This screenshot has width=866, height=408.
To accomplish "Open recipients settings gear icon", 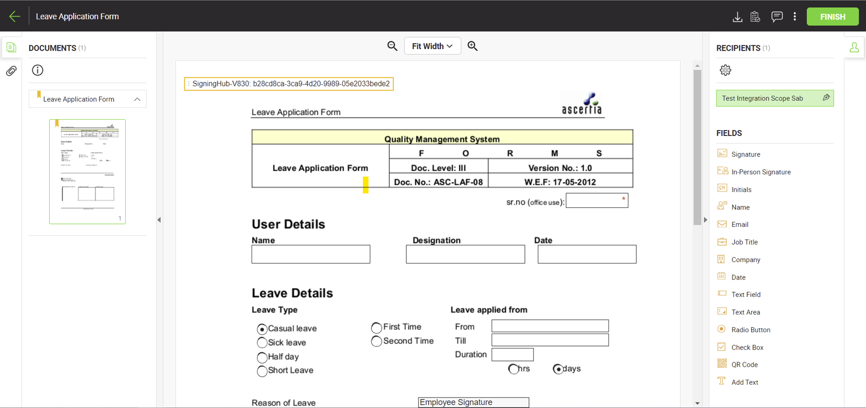I will coord(725,70).
